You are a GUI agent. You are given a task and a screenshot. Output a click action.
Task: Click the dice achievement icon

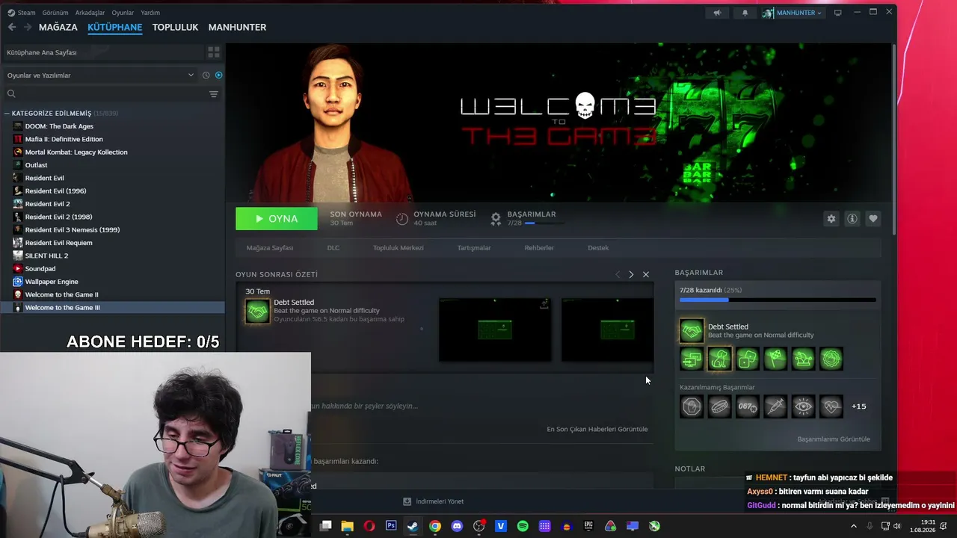747,359
